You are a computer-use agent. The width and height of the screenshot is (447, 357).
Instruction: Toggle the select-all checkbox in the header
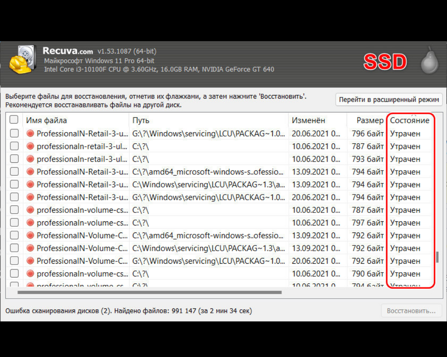(14, 120)
